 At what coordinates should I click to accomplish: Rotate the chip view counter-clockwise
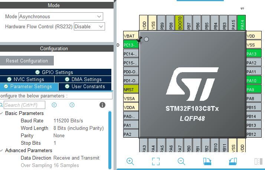[233, 161]
